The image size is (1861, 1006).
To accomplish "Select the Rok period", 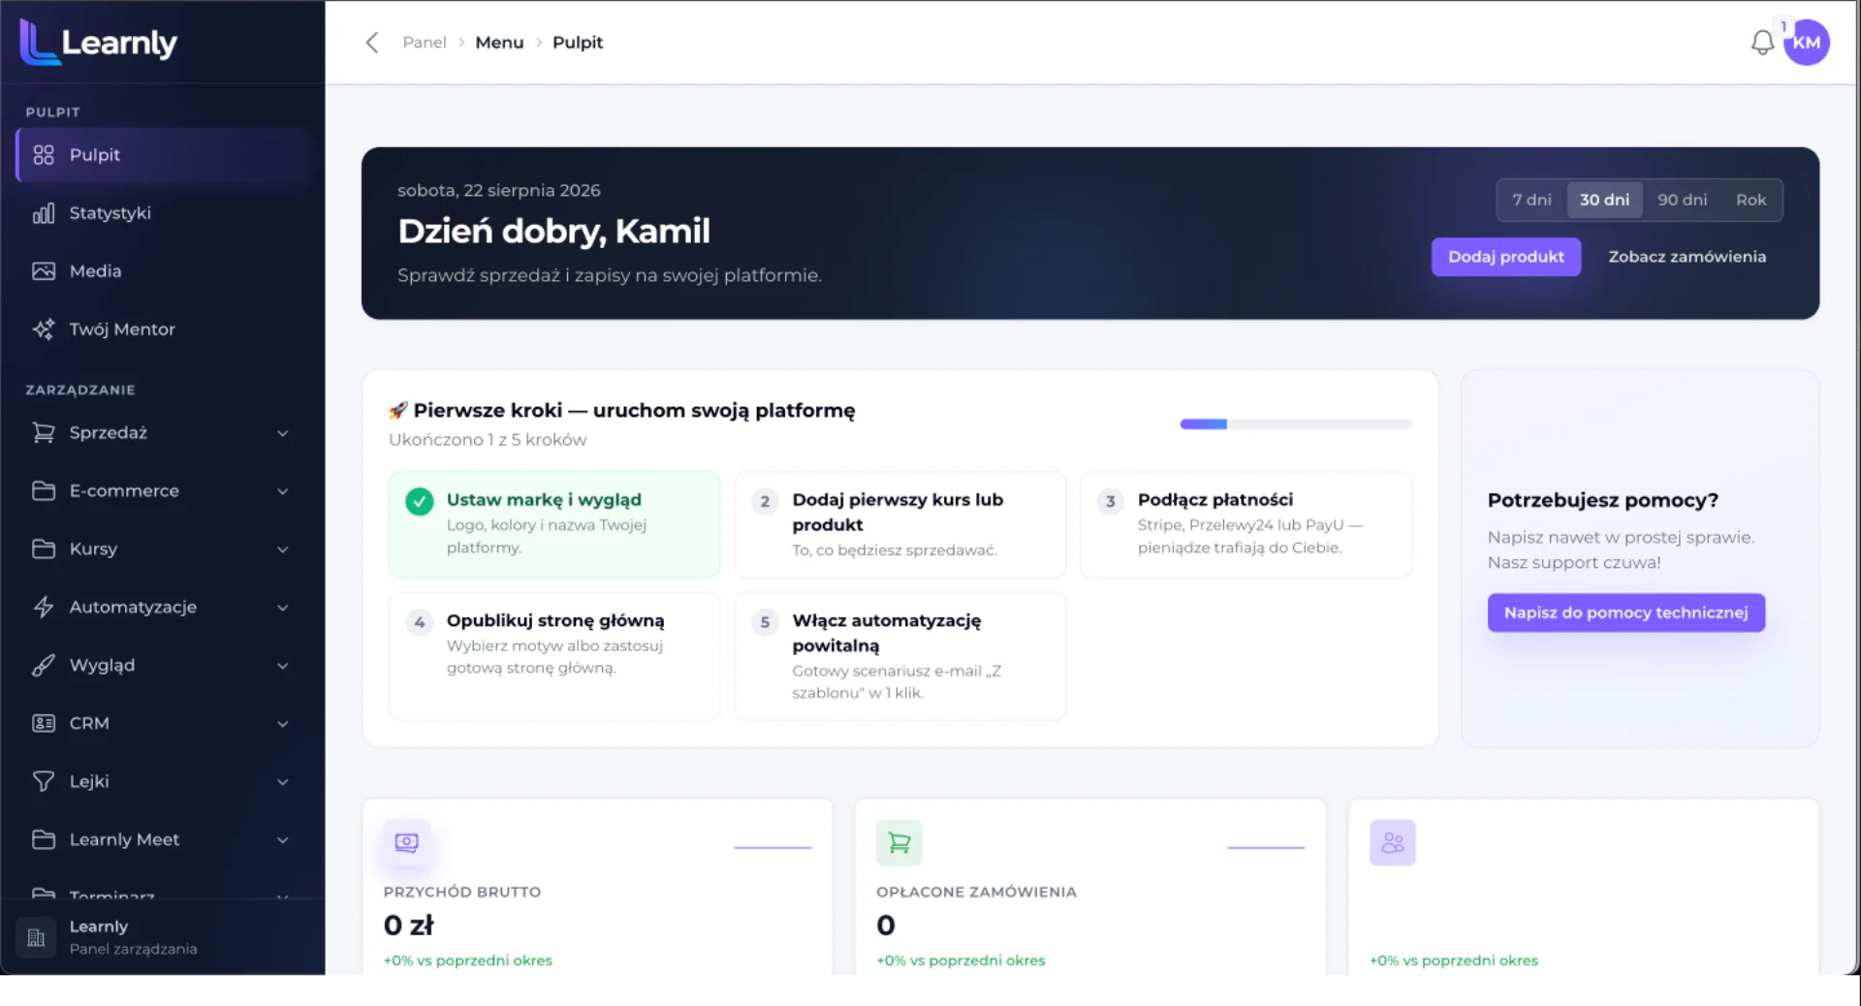I will (x=1751, y=200).
